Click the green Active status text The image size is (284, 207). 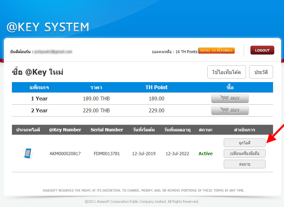click(205, 154)
